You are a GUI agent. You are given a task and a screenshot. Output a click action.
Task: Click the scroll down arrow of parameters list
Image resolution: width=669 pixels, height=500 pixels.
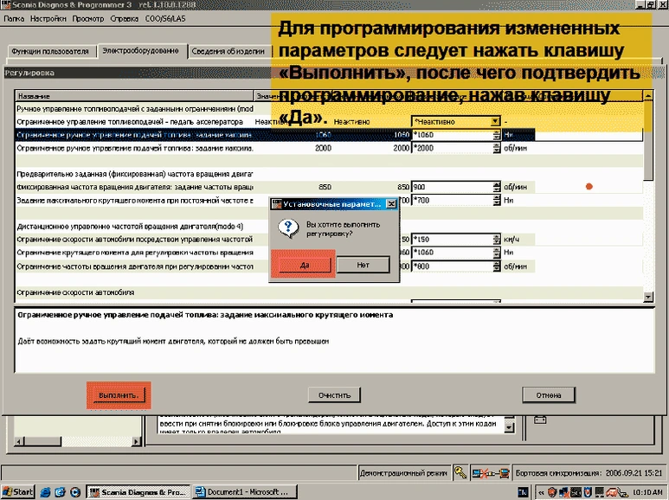[x=648, y=297]
